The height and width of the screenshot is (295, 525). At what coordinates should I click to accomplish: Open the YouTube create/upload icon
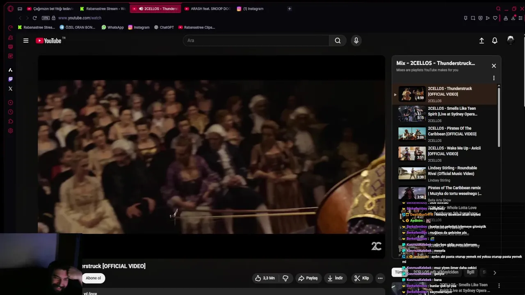click(x=482, y=41)
